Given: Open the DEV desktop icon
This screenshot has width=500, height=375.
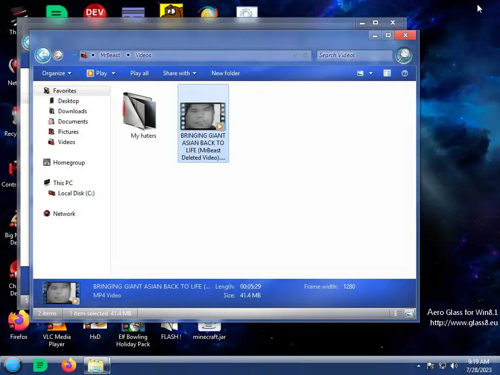Looking at the screenshot, I should tap(95, 12).
